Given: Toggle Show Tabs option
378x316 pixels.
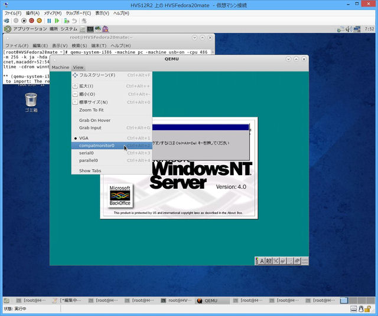Looking at the screenshot, I should pyautogui.click(x=112, y=170).
